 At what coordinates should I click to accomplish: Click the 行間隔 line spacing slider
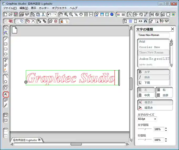tap(145, 140)
